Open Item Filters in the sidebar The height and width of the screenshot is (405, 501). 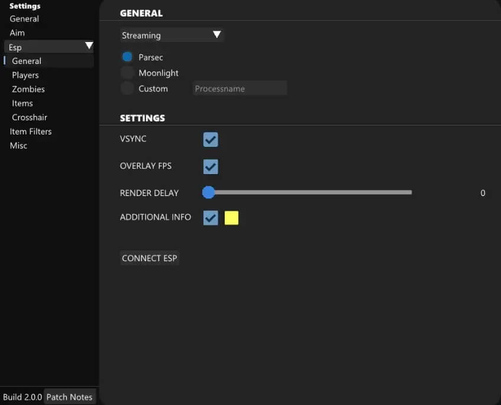31,131
